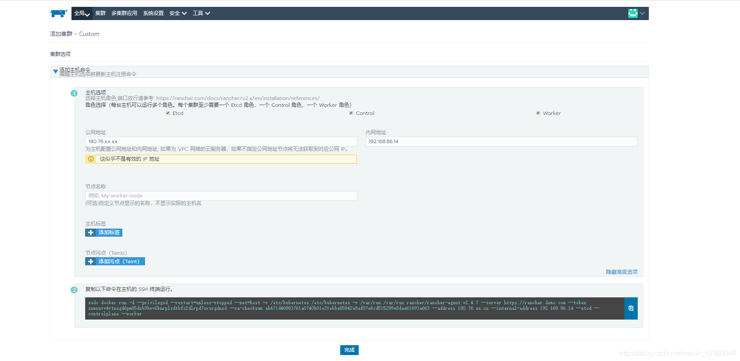Open 多集群应用 menu item
The image size is (740, 361).
(124, 13)
